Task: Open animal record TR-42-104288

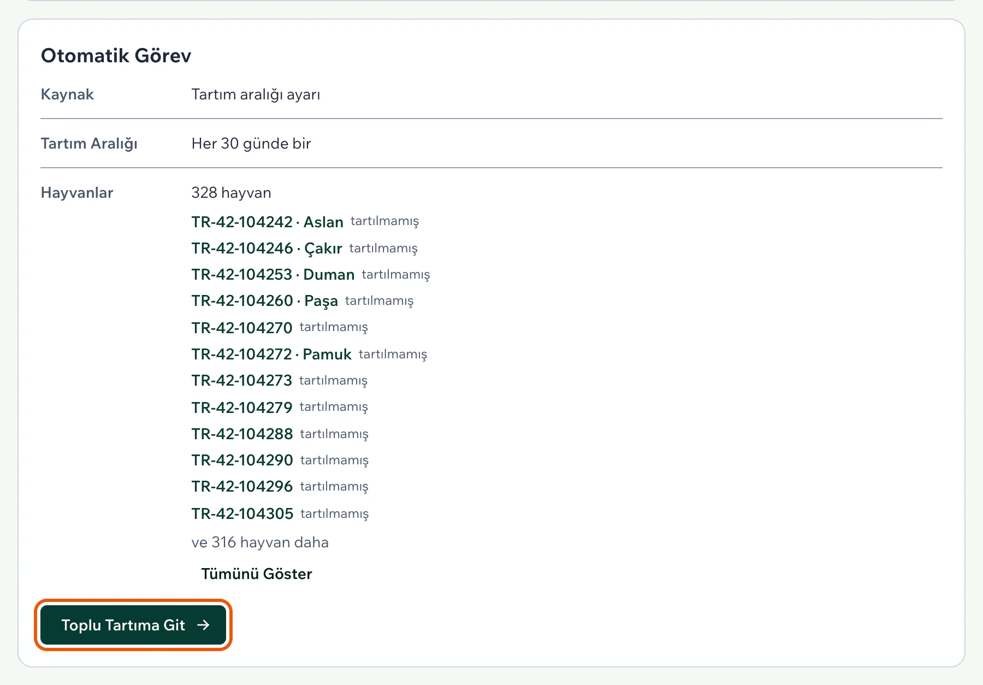Action: tap(242, 434)
